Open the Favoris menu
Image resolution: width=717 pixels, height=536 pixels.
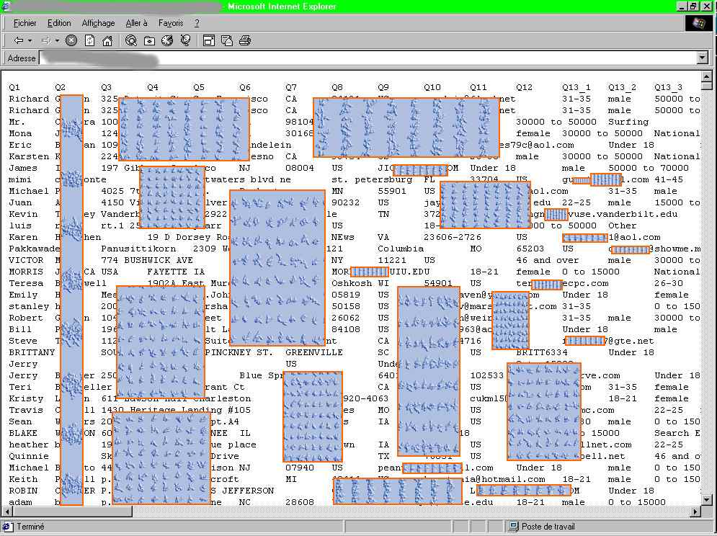(171, 23)
